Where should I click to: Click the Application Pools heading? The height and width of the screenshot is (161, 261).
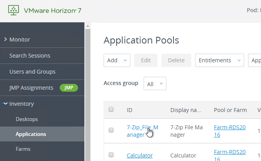141,40
